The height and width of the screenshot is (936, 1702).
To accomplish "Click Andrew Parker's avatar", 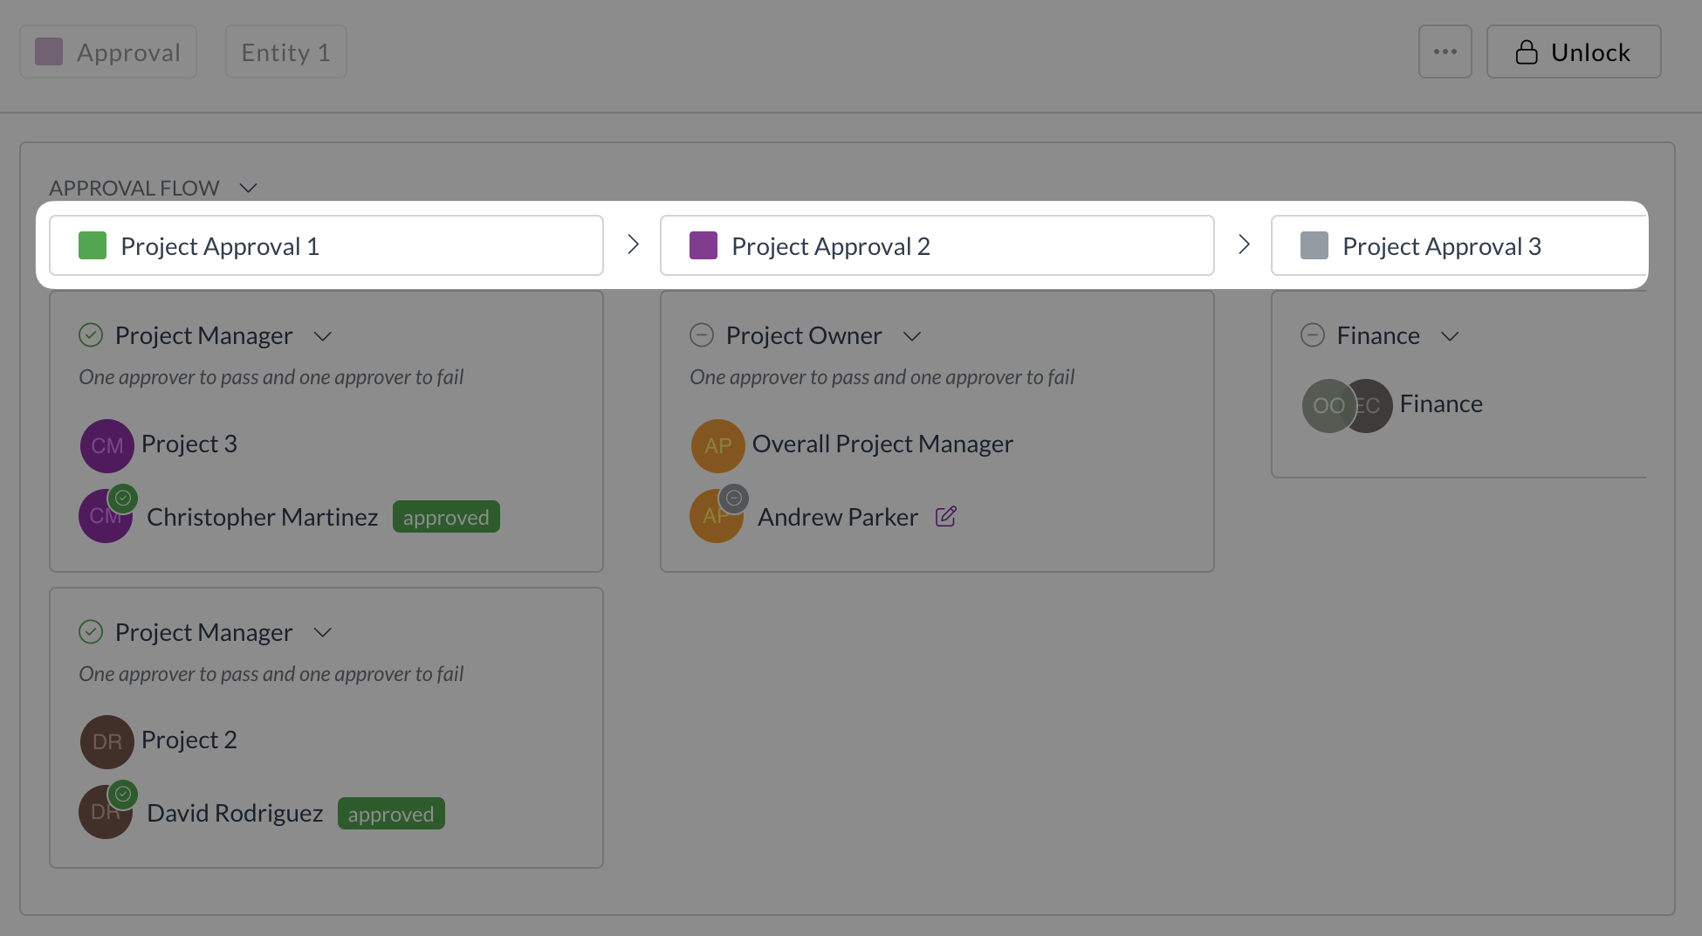I will click(x=717, y=516).
